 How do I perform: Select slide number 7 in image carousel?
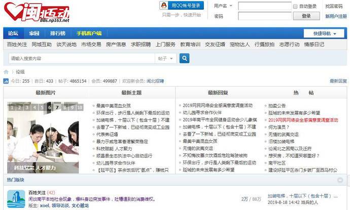coord(57,107)
